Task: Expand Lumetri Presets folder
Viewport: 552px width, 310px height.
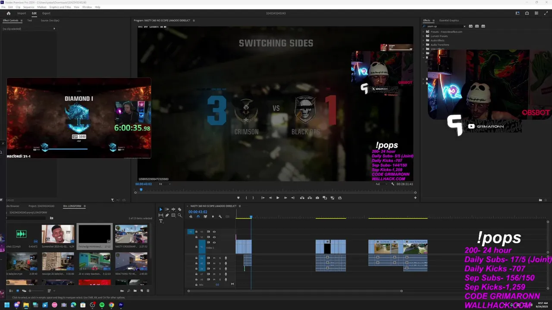Action: click(x=423, y=36)
